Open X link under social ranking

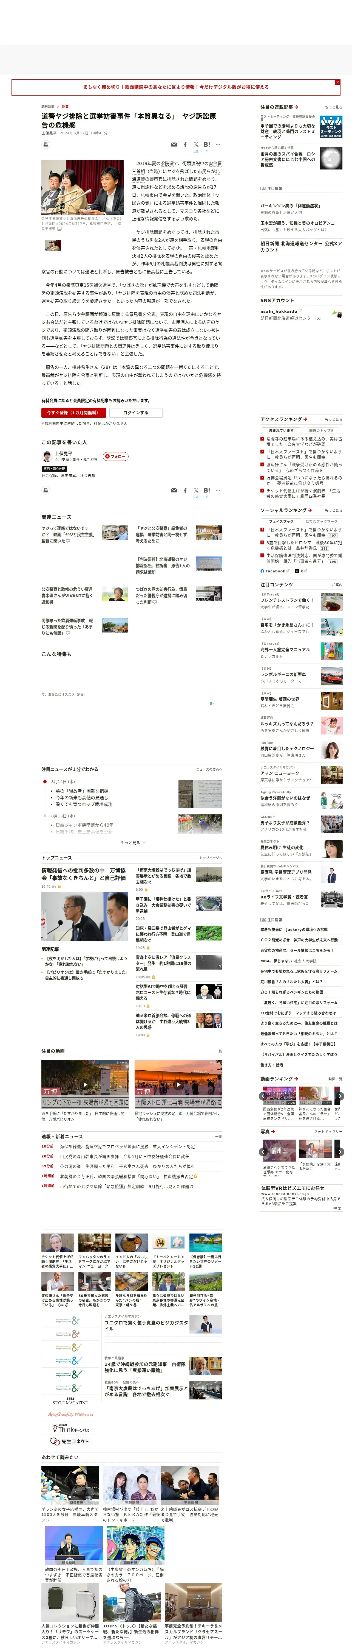tap(301, 571)
